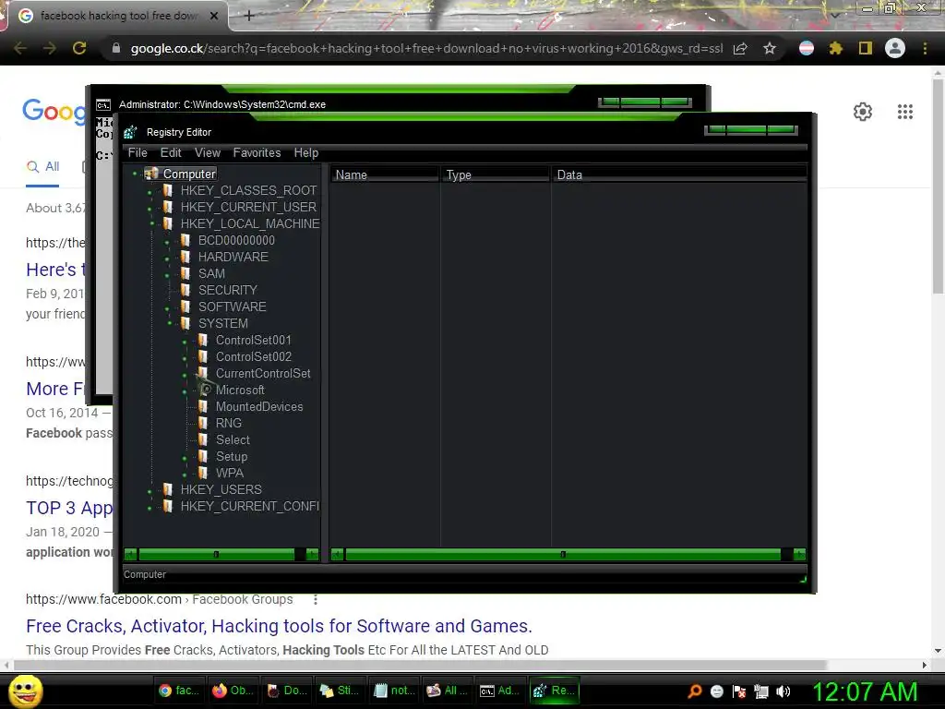Select the Computer root node

(189, 174)
